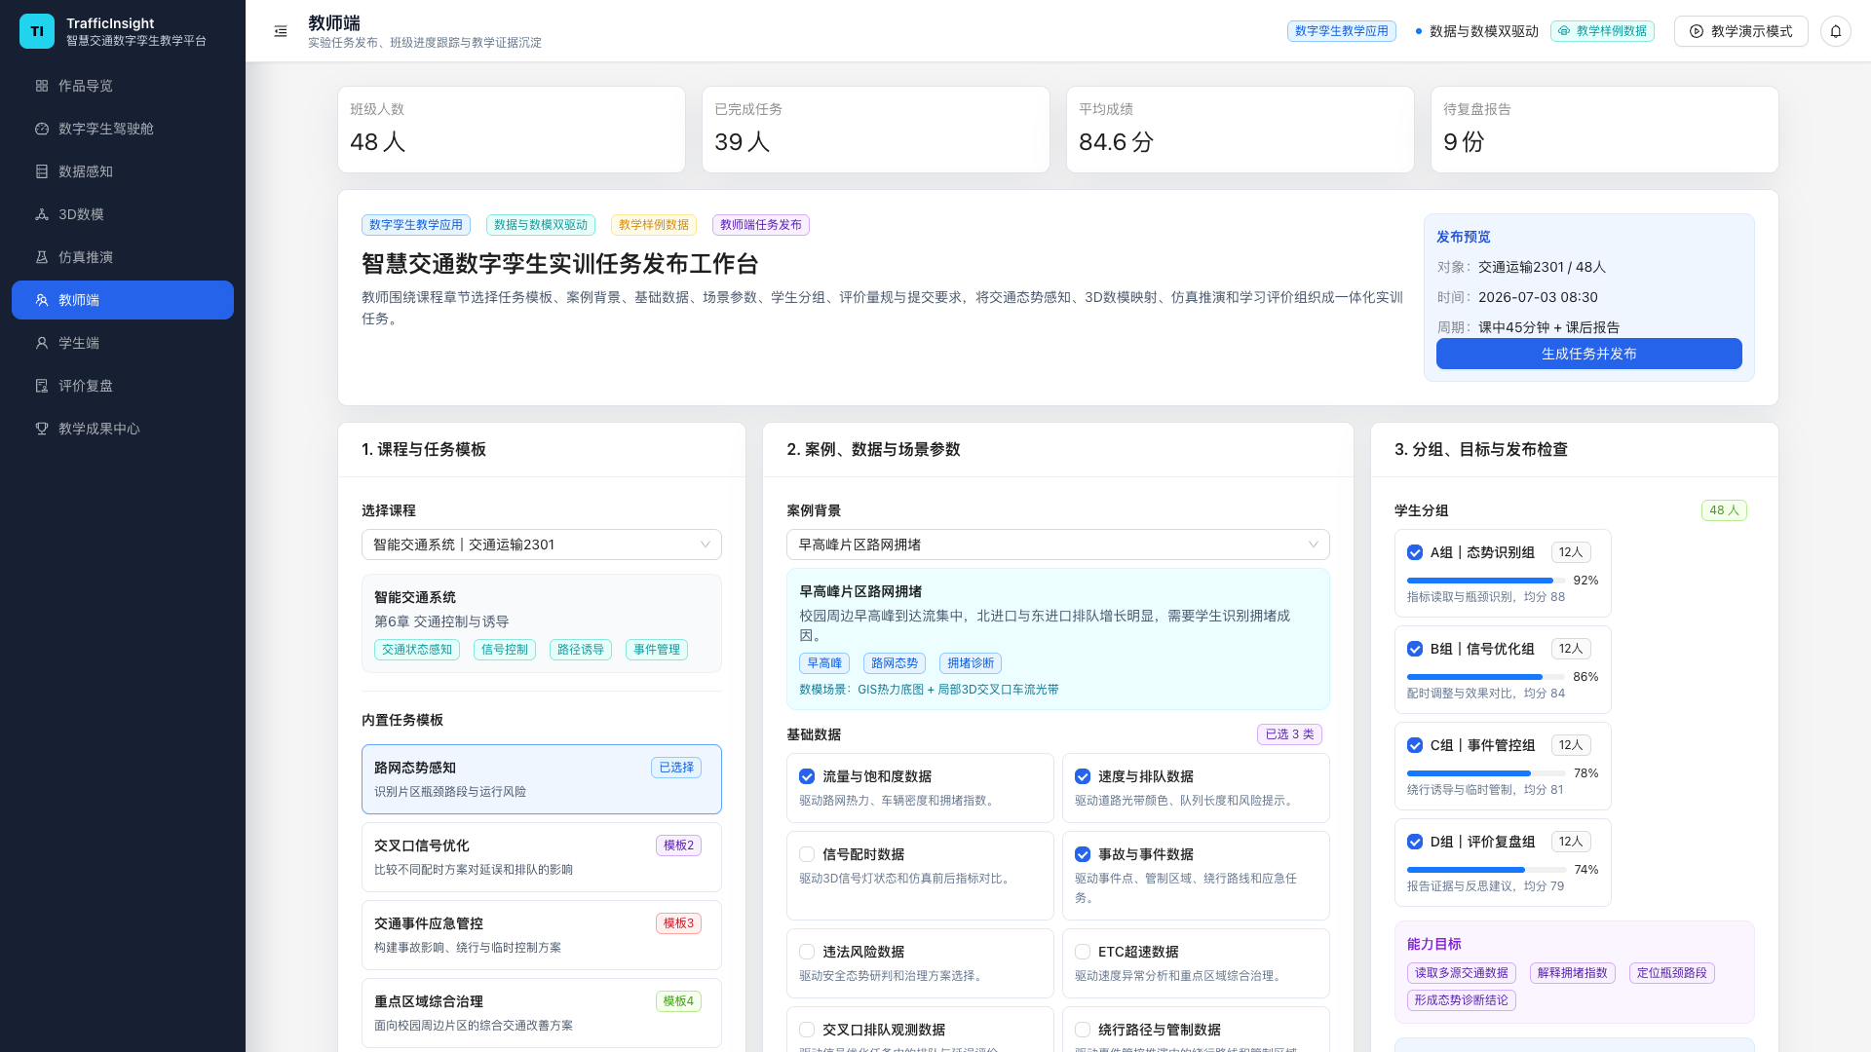
Task: Click 已完成任务 39 人 stat card
Action: coord(876,130)
